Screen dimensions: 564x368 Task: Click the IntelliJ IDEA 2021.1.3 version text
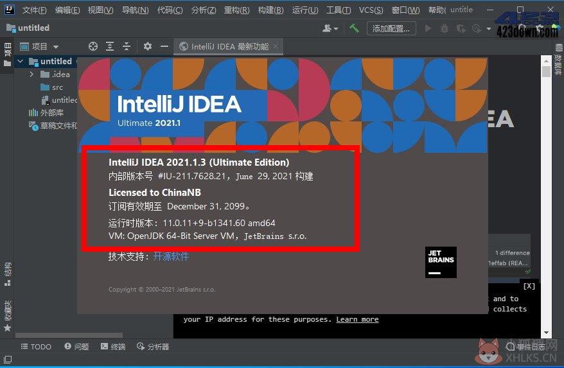[x=199, y=162]
